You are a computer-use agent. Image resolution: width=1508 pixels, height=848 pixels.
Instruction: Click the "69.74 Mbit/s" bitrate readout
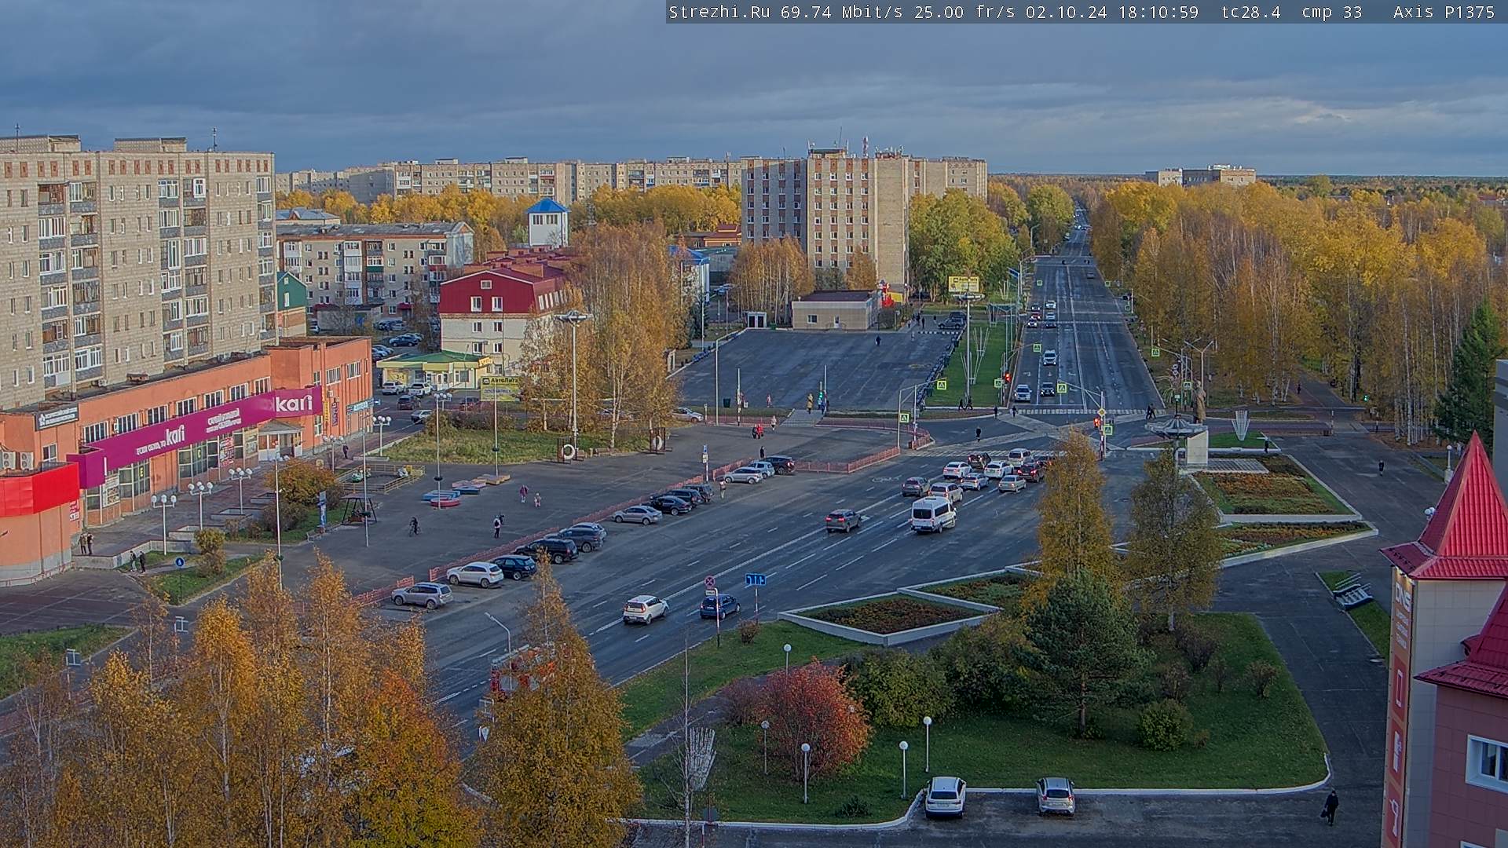click(841, 12)
